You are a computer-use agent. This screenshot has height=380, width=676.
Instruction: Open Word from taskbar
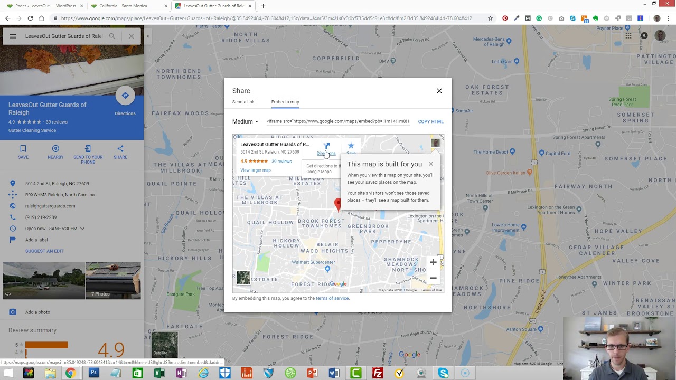334,373
